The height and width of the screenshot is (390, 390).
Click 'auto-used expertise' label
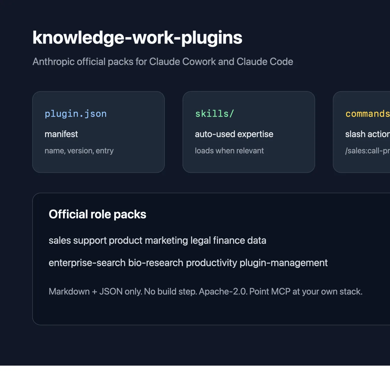(x=234, y=134)
